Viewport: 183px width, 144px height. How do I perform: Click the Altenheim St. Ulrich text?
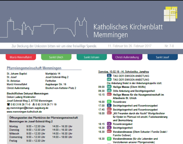(x=125, y=98)
